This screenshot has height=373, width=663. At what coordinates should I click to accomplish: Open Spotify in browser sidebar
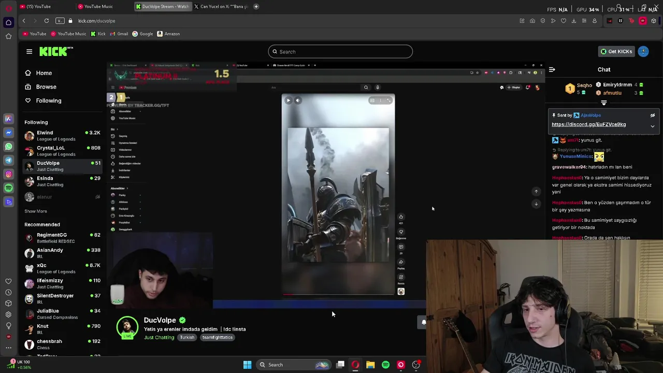[8, 188]
